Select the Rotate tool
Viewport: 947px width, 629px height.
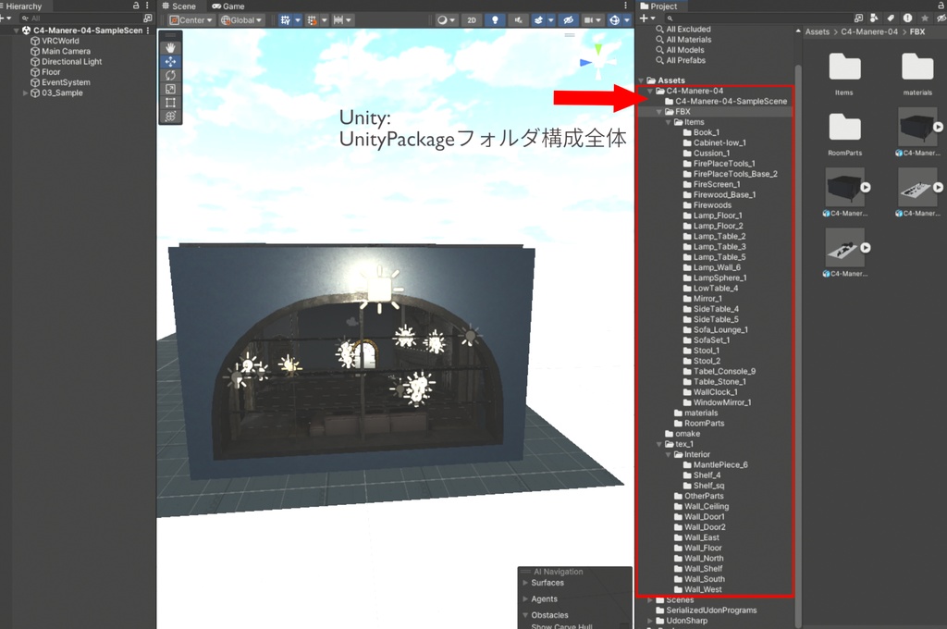[x=170, y=76]
